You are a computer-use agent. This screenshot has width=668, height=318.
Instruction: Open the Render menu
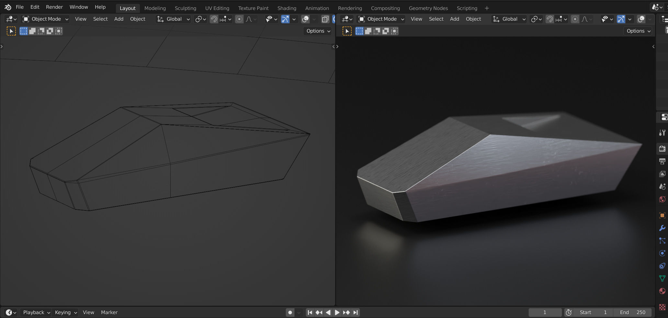tap(54, 7)
